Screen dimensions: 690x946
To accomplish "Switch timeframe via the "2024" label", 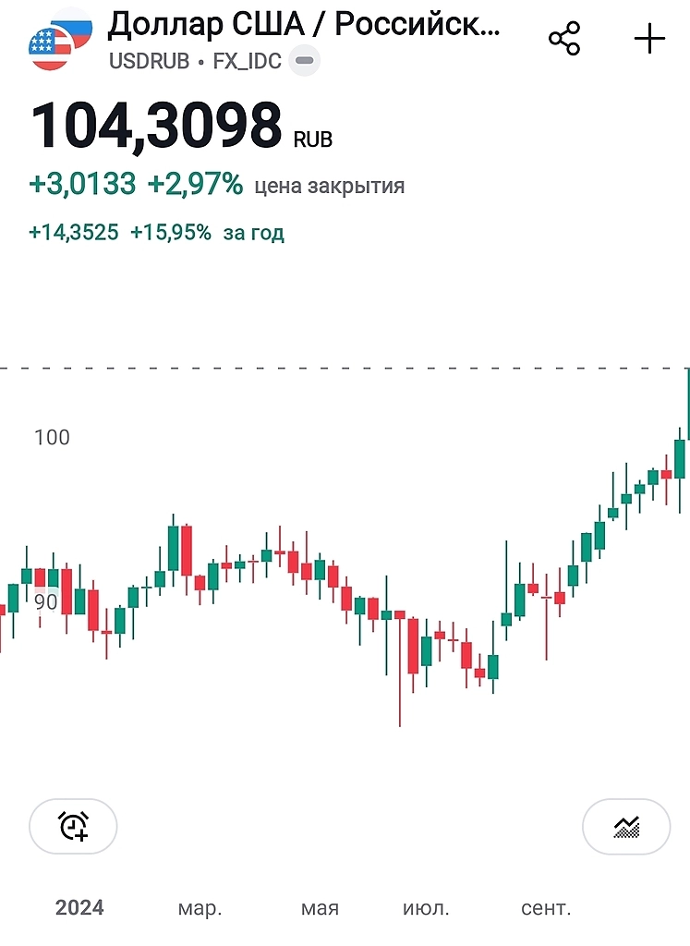I will [83, 908].
